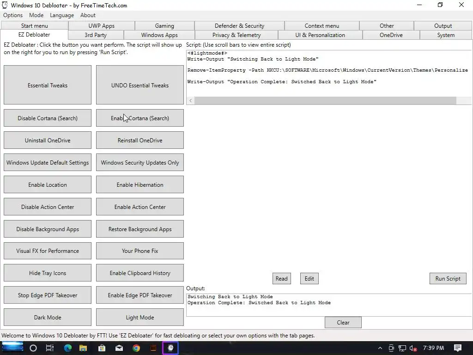Image resolution: width=473 pixels, height=355 pixels.
Task: Switch to the System tab
Action: click(x=446, y=35)
